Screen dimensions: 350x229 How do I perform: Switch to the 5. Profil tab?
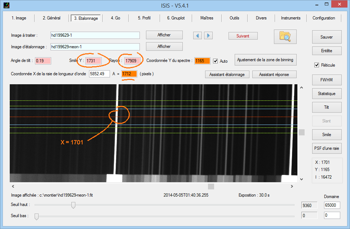144,18
